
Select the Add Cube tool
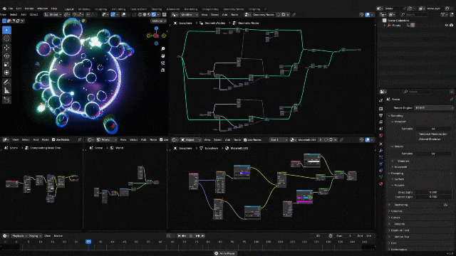tap(6, 100)
